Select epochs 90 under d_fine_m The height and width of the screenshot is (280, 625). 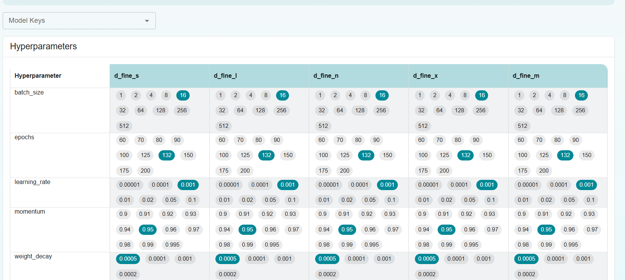576,140
